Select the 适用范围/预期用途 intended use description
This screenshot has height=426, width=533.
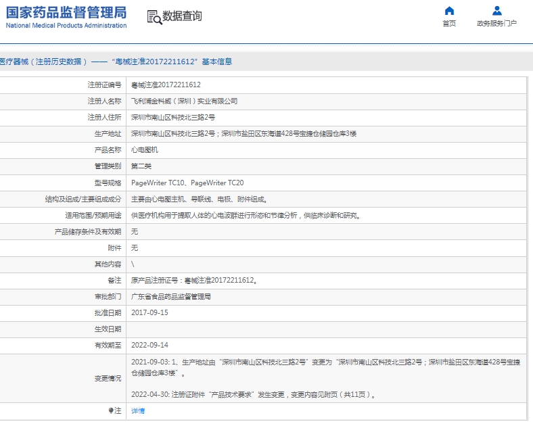pyautogui.click(x=246, y=216)
